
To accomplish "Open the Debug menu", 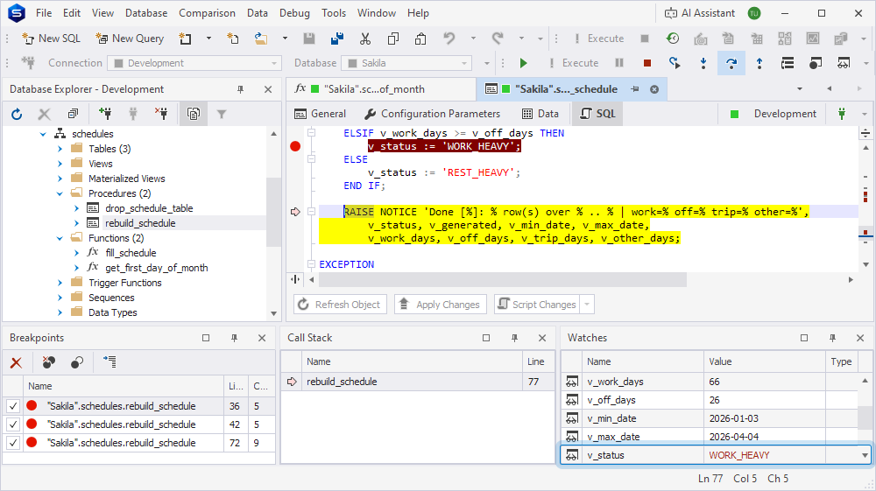I will 294,13.
